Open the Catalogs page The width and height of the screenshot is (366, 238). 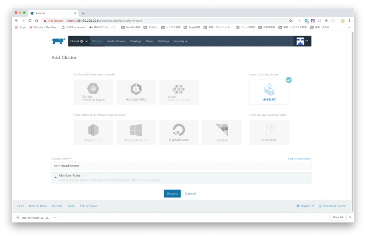[136, 41]
